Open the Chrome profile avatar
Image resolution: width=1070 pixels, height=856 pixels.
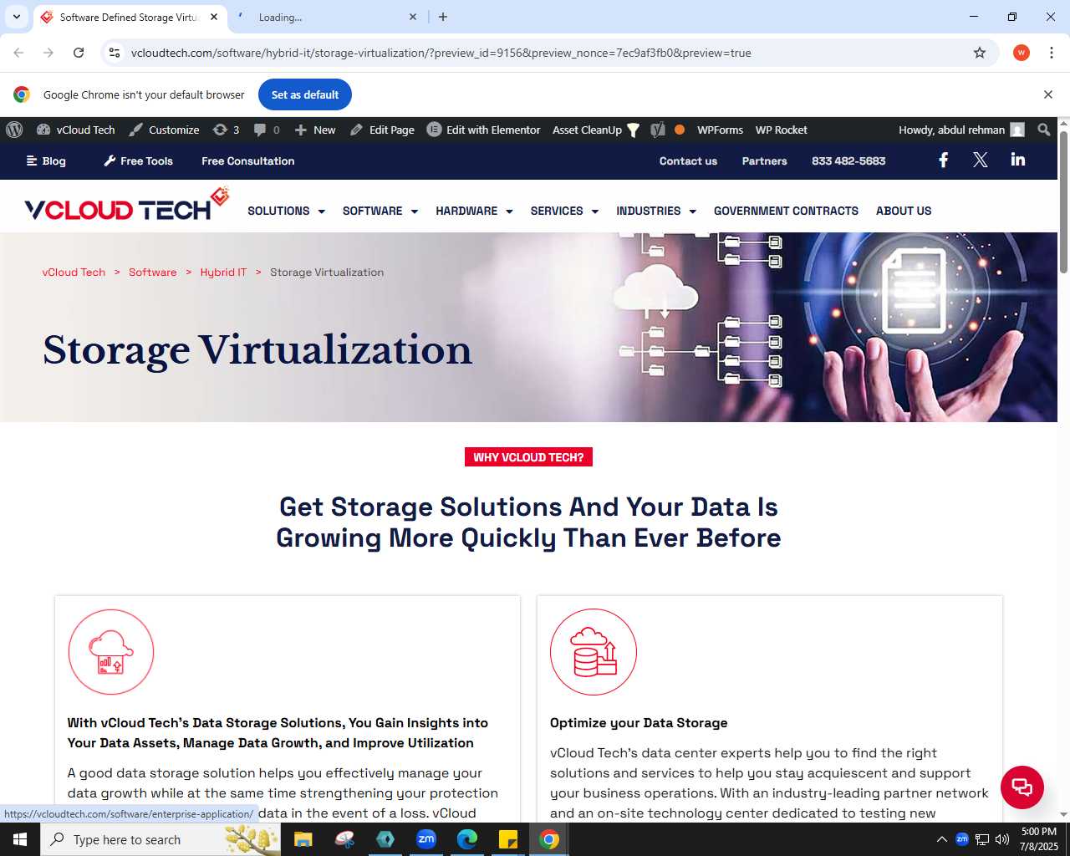[x=1022, y=53]
